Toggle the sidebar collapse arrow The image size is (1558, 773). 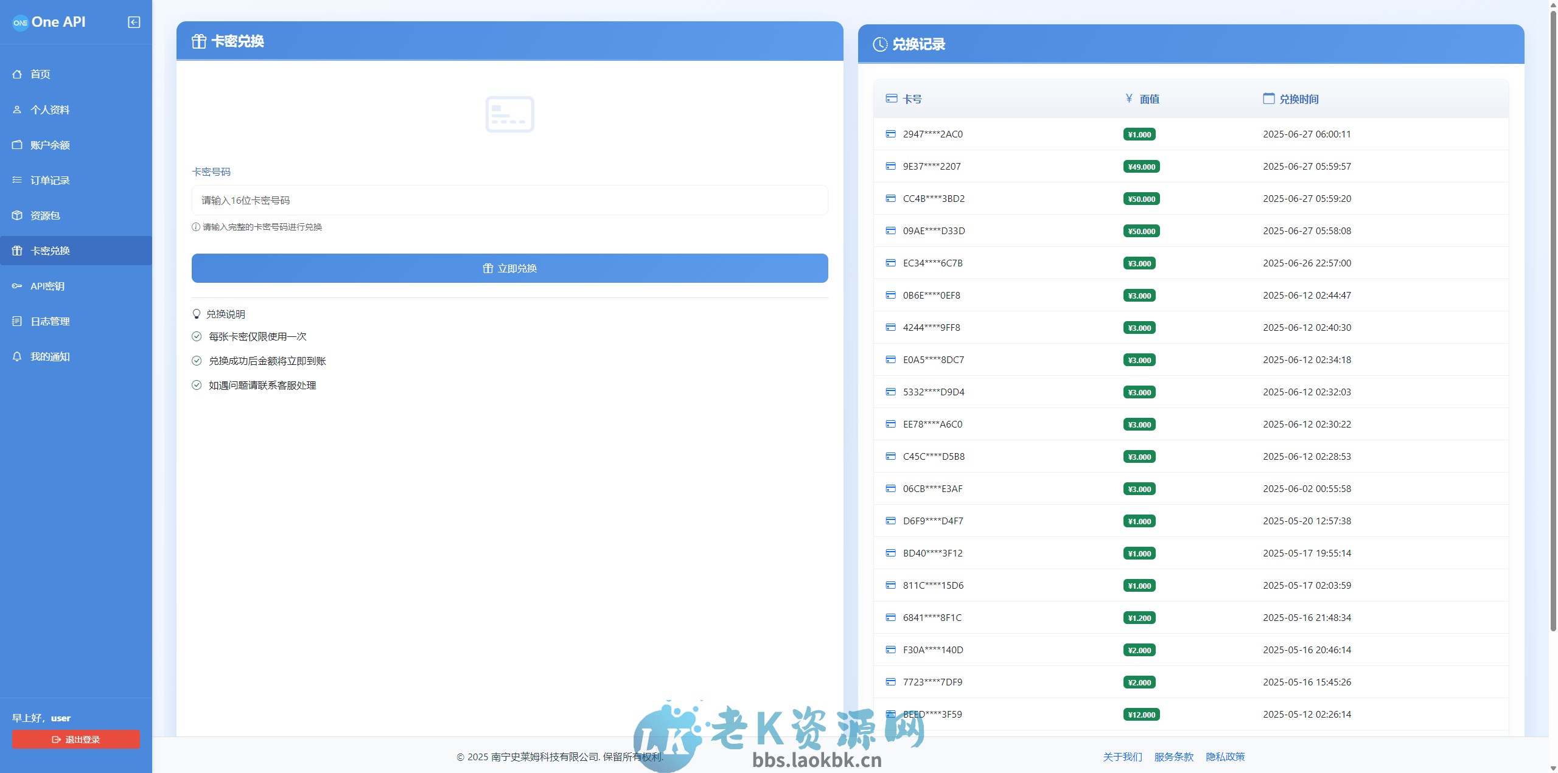[133, 22]
